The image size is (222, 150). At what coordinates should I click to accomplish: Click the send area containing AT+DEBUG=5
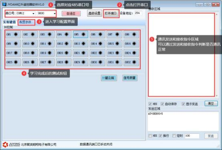point(183,121)
